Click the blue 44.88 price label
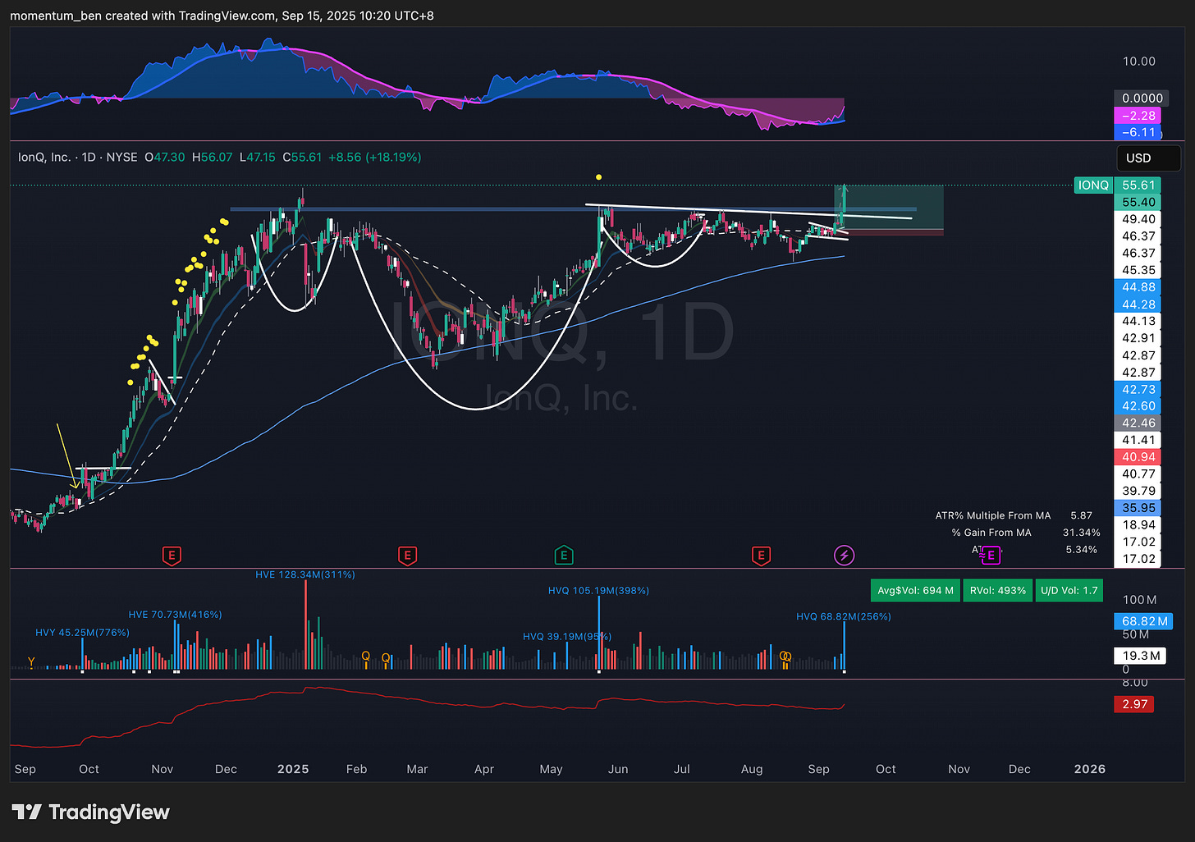 1138,287
